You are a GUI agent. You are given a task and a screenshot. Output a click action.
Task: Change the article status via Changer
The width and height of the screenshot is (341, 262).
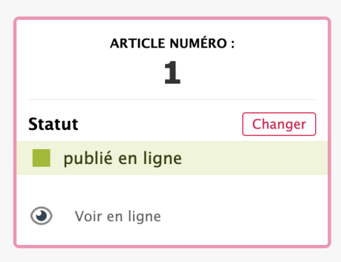(x=279, y=124)
